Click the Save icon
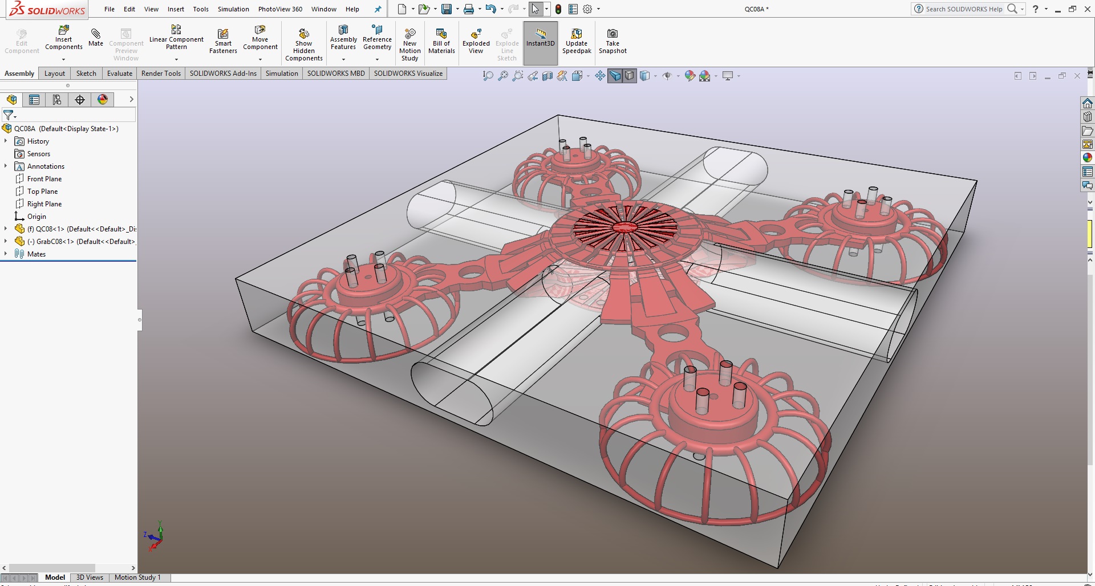This screenshot has width=1095, height=586. [x=447, y=9]
